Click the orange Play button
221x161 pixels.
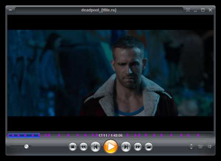(110, 147)
